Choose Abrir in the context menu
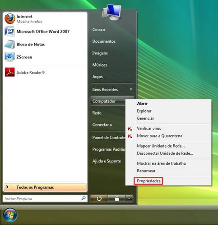 142,103
